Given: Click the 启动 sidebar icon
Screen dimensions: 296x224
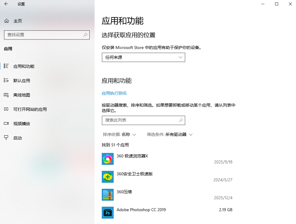Looking at the screenshot, I should [x=7, y=138].
